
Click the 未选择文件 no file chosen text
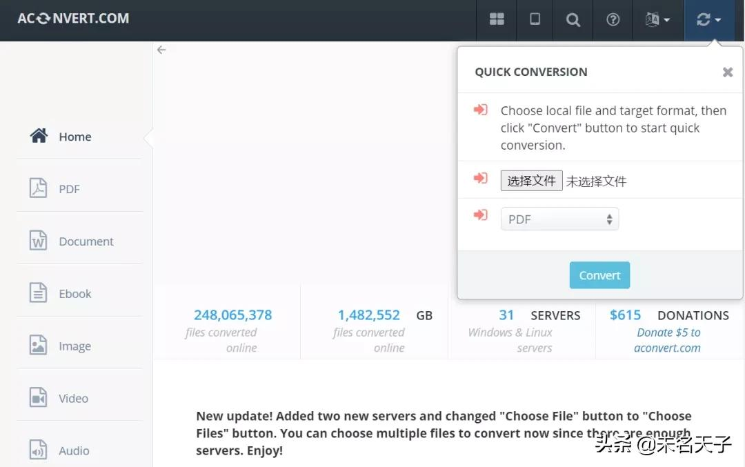[596, 181]
